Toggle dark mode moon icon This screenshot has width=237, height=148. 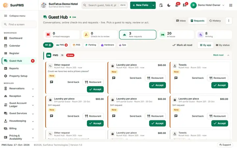click(169, 5)
